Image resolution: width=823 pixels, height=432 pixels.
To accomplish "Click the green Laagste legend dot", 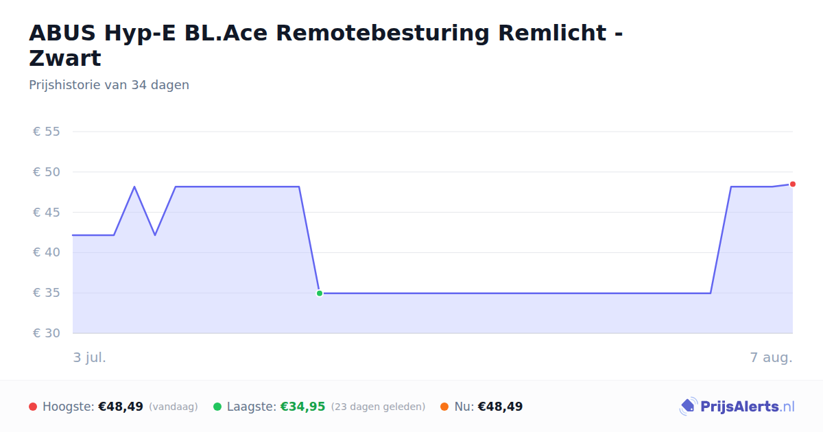I will (x=217, y=407).
